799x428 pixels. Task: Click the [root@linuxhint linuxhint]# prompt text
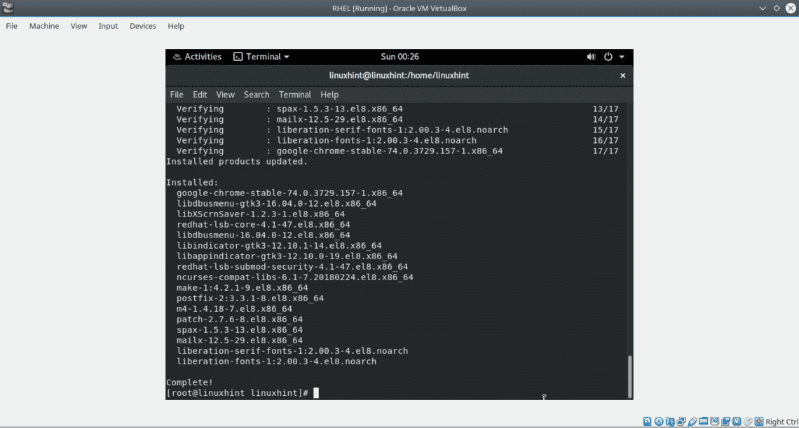point(238,393)
